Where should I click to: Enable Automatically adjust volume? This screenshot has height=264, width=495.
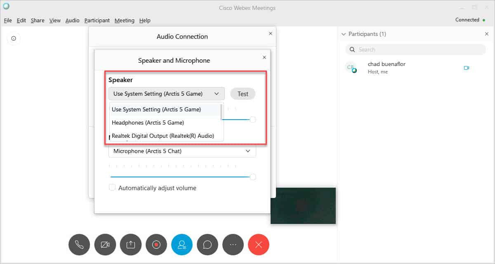coord(112,187)
